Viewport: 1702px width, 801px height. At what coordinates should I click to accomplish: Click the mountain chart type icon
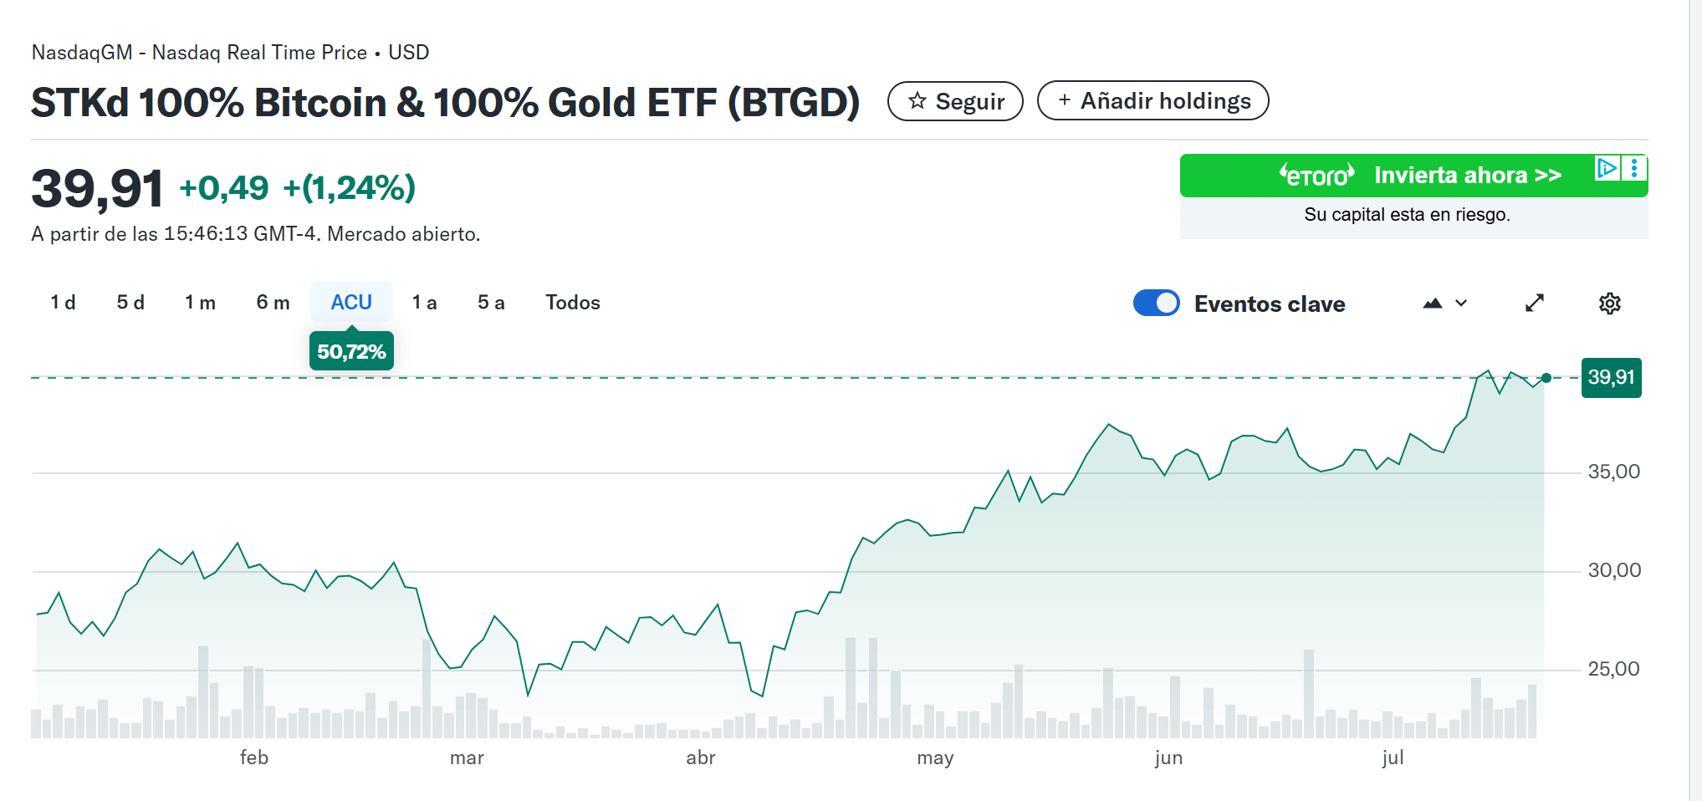click(x=1432, y=304)
